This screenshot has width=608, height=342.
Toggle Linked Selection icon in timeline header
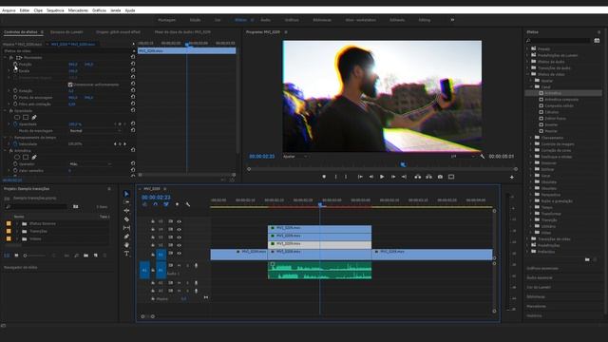(x=166, y=204)
